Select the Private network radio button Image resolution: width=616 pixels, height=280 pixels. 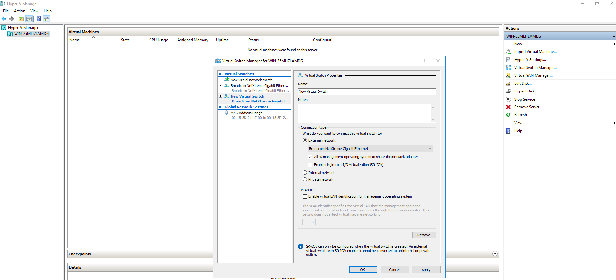click(x=305, y=179)
